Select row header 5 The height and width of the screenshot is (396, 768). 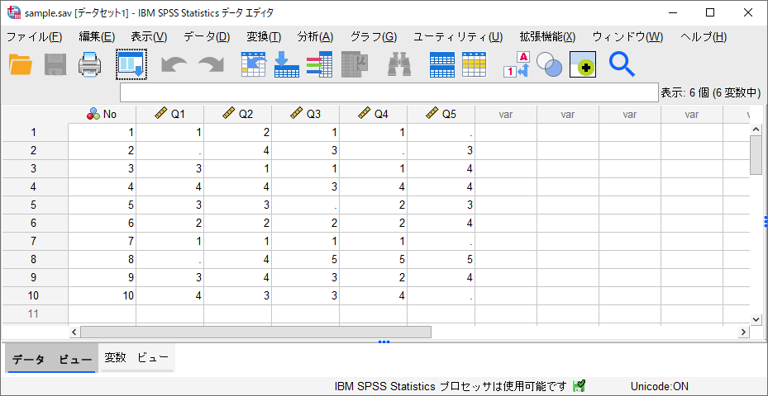[x=34, y=205]
